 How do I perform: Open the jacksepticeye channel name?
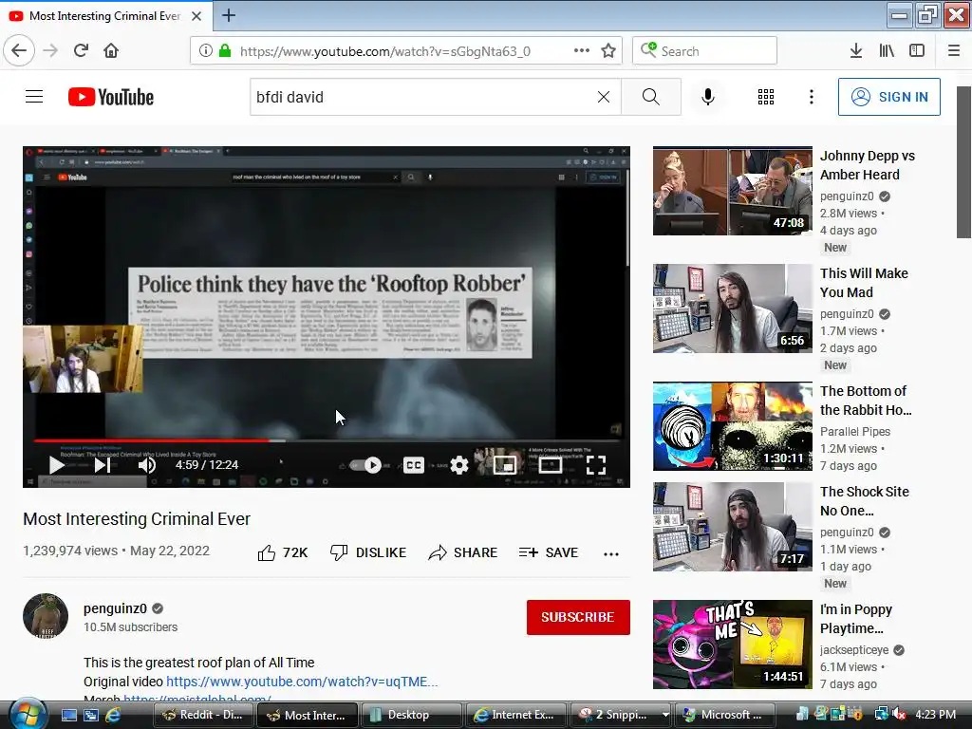coord(854,649)
